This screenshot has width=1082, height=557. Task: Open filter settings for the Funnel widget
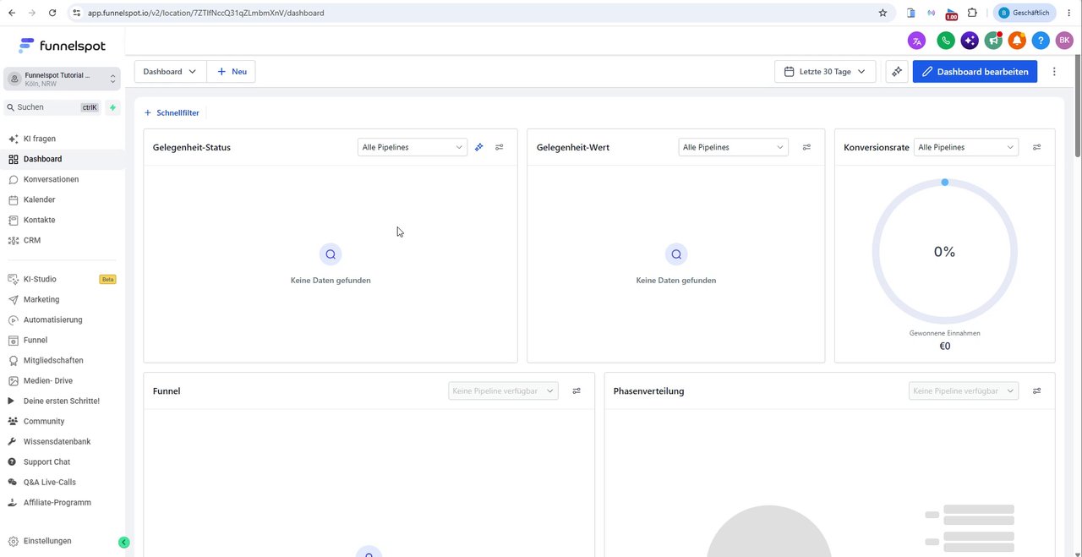point(577,391)
